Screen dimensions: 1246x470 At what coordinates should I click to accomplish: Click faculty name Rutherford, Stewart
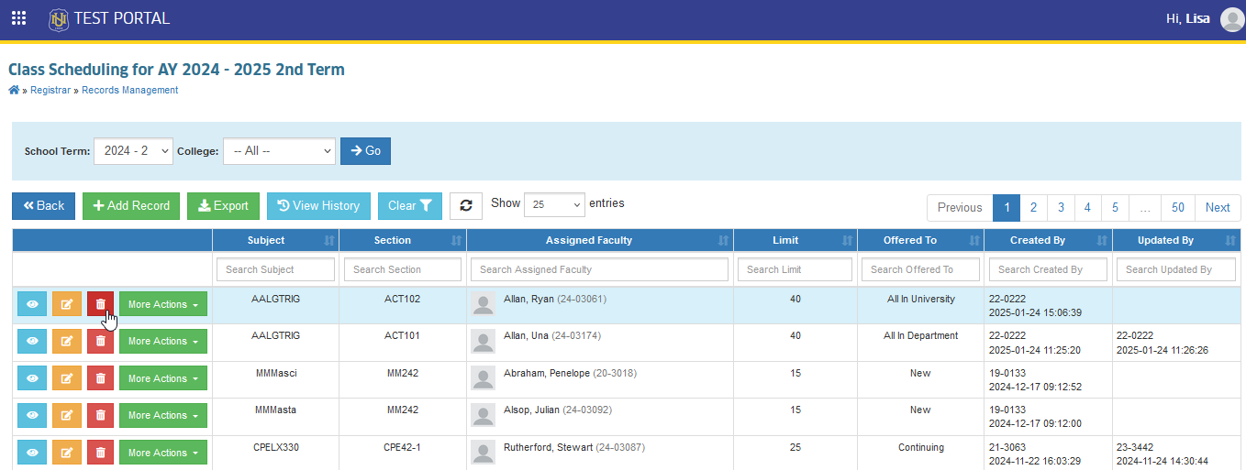548,447
